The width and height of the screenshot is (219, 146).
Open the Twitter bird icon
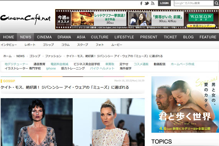pyautogui.click(x=147, y=3)
